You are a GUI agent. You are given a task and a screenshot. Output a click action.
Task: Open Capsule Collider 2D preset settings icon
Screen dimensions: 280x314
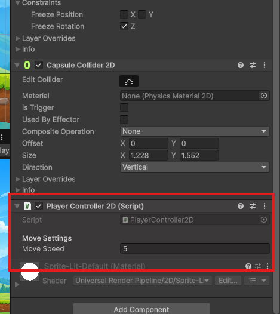tap(253, 65)
